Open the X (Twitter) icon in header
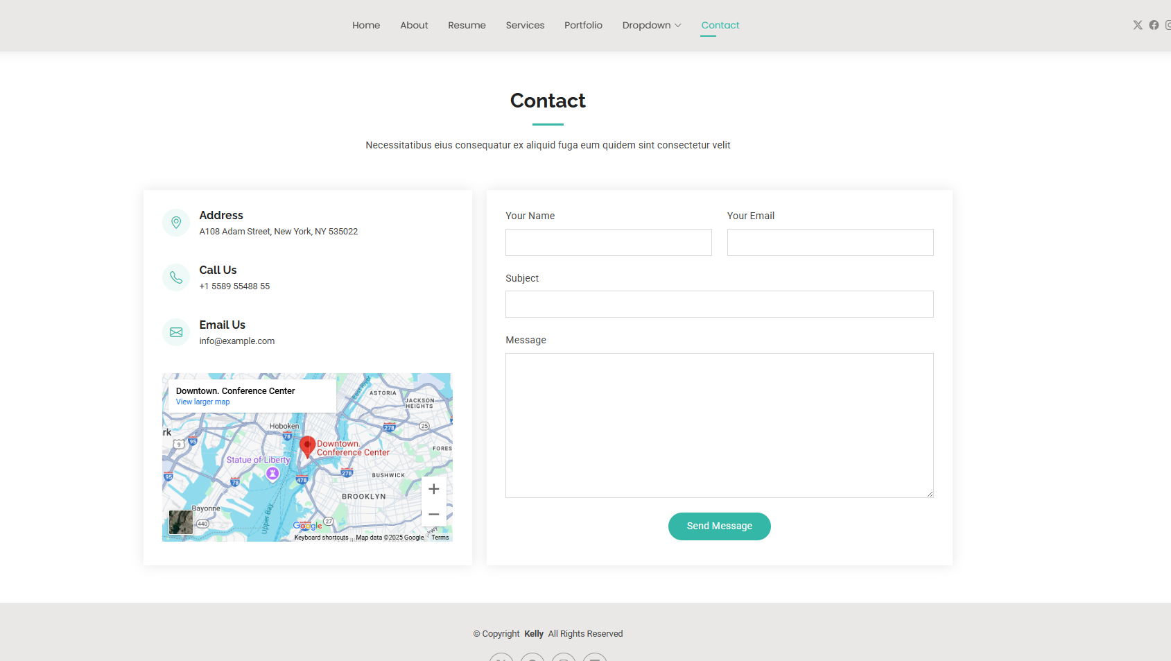 coord(1138,25)
